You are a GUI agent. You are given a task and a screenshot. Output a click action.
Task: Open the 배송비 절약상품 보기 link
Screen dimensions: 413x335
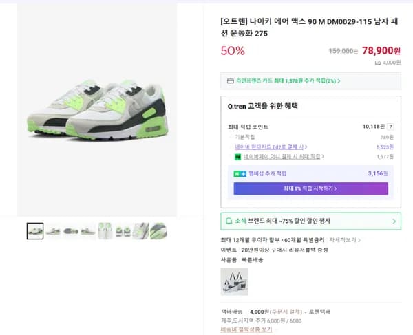point(246,329)
